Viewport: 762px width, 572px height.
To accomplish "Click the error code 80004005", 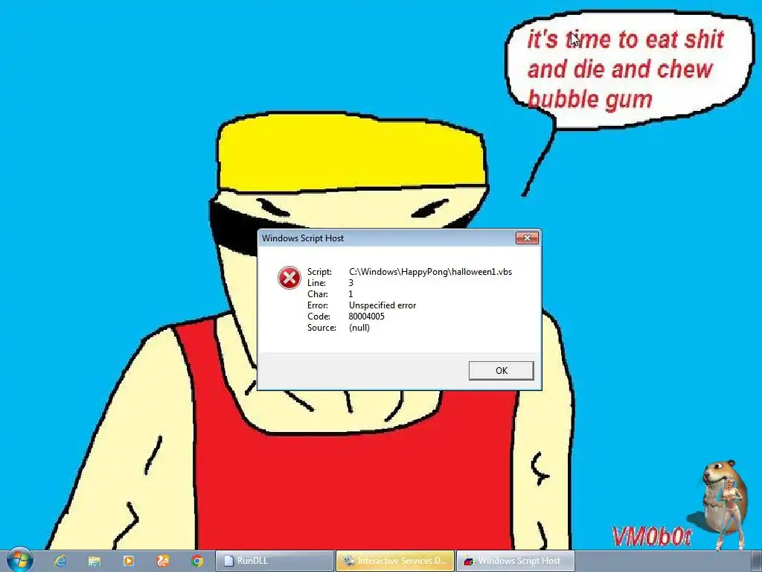I will click(x=366, y=317).
